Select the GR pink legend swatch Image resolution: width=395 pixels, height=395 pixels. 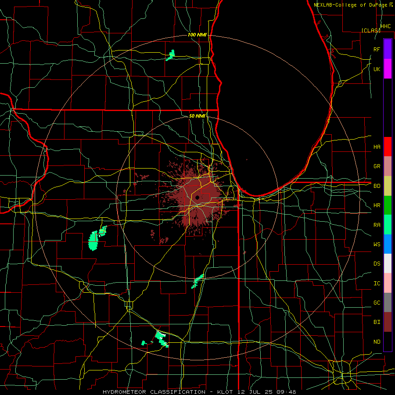(x=388, y=166)
